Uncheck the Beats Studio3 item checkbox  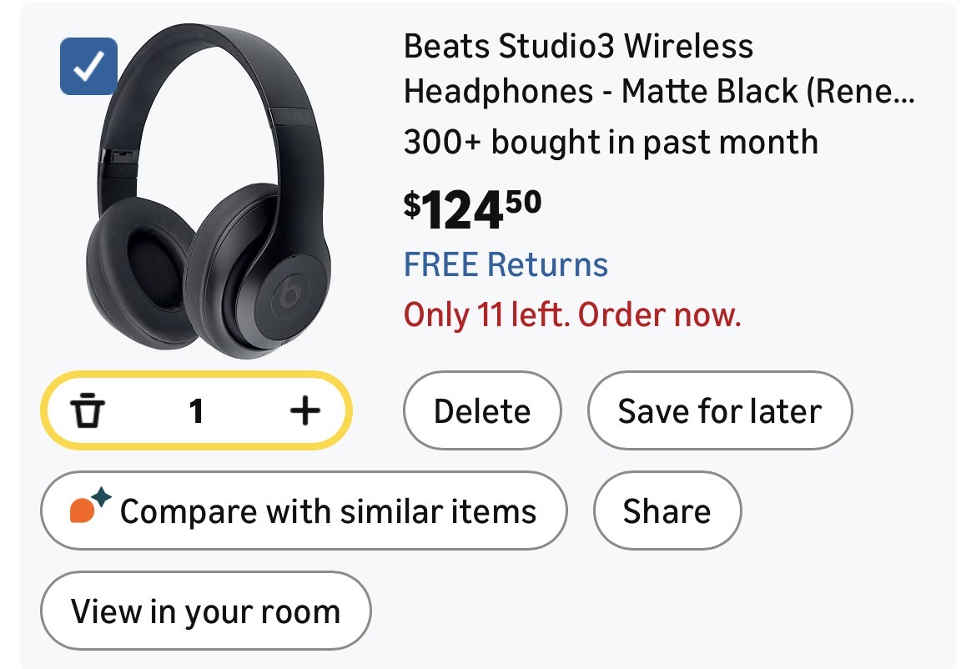click(x=88, y=67)
